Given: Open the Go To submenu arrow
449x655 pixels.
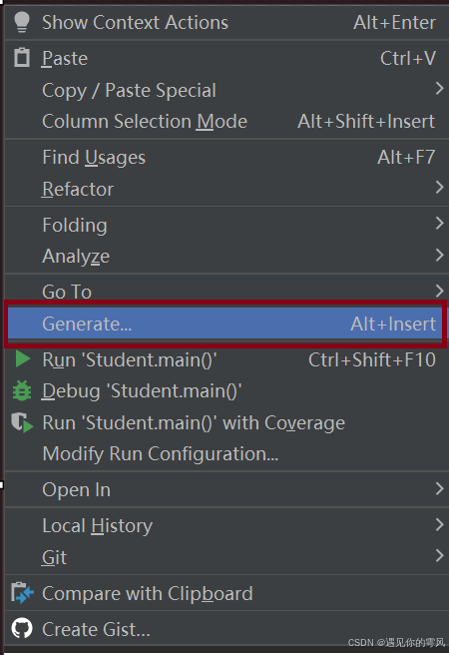Looking at the screenshot, I should (439, 291).
